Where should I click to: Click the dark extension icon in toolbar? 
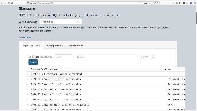184,3
